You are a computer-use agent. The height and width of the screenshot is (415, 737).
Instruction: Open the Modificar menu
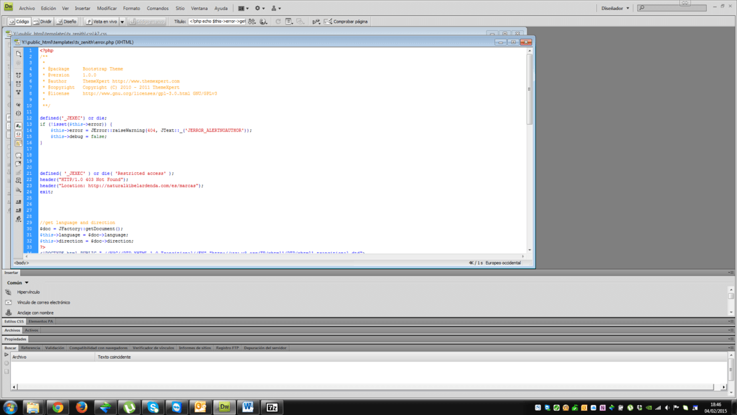107,8
